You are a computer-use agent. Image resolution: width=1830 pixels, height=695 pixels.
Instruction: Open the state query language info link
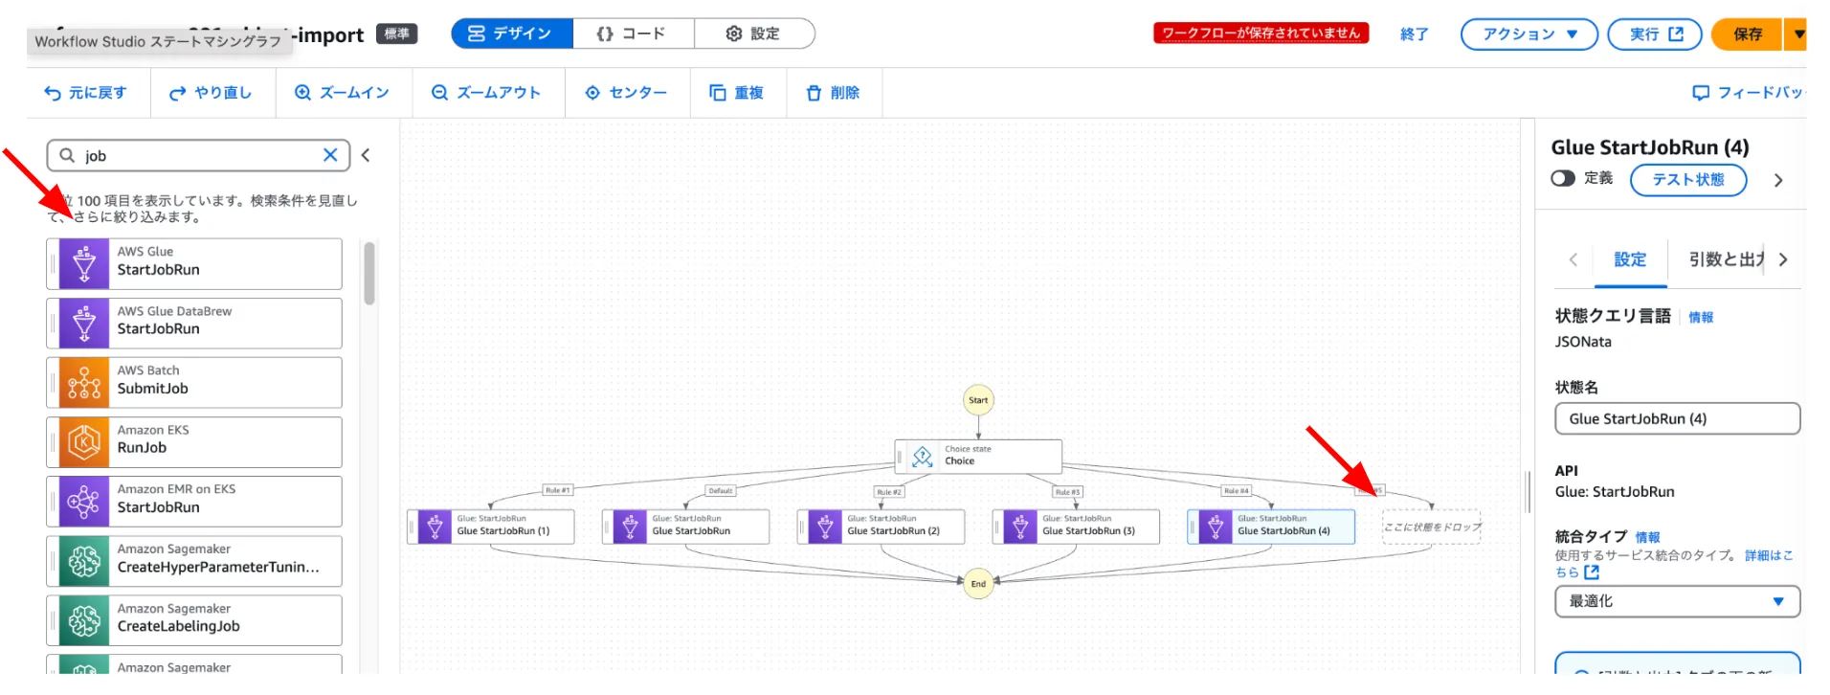[1701, 318]
